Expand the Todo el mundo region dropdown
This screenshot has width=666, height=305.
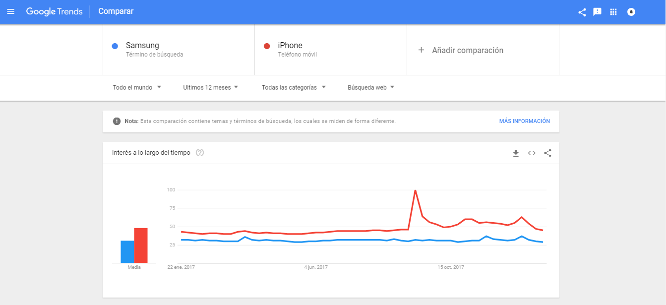137,87
